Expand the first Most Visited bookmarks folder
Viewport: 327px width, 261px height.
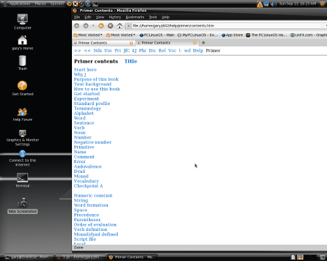pos(88,35)
